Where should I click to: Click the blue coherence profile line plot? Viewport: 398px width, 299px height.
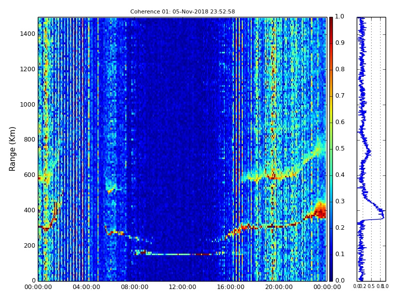pos(371,149)
